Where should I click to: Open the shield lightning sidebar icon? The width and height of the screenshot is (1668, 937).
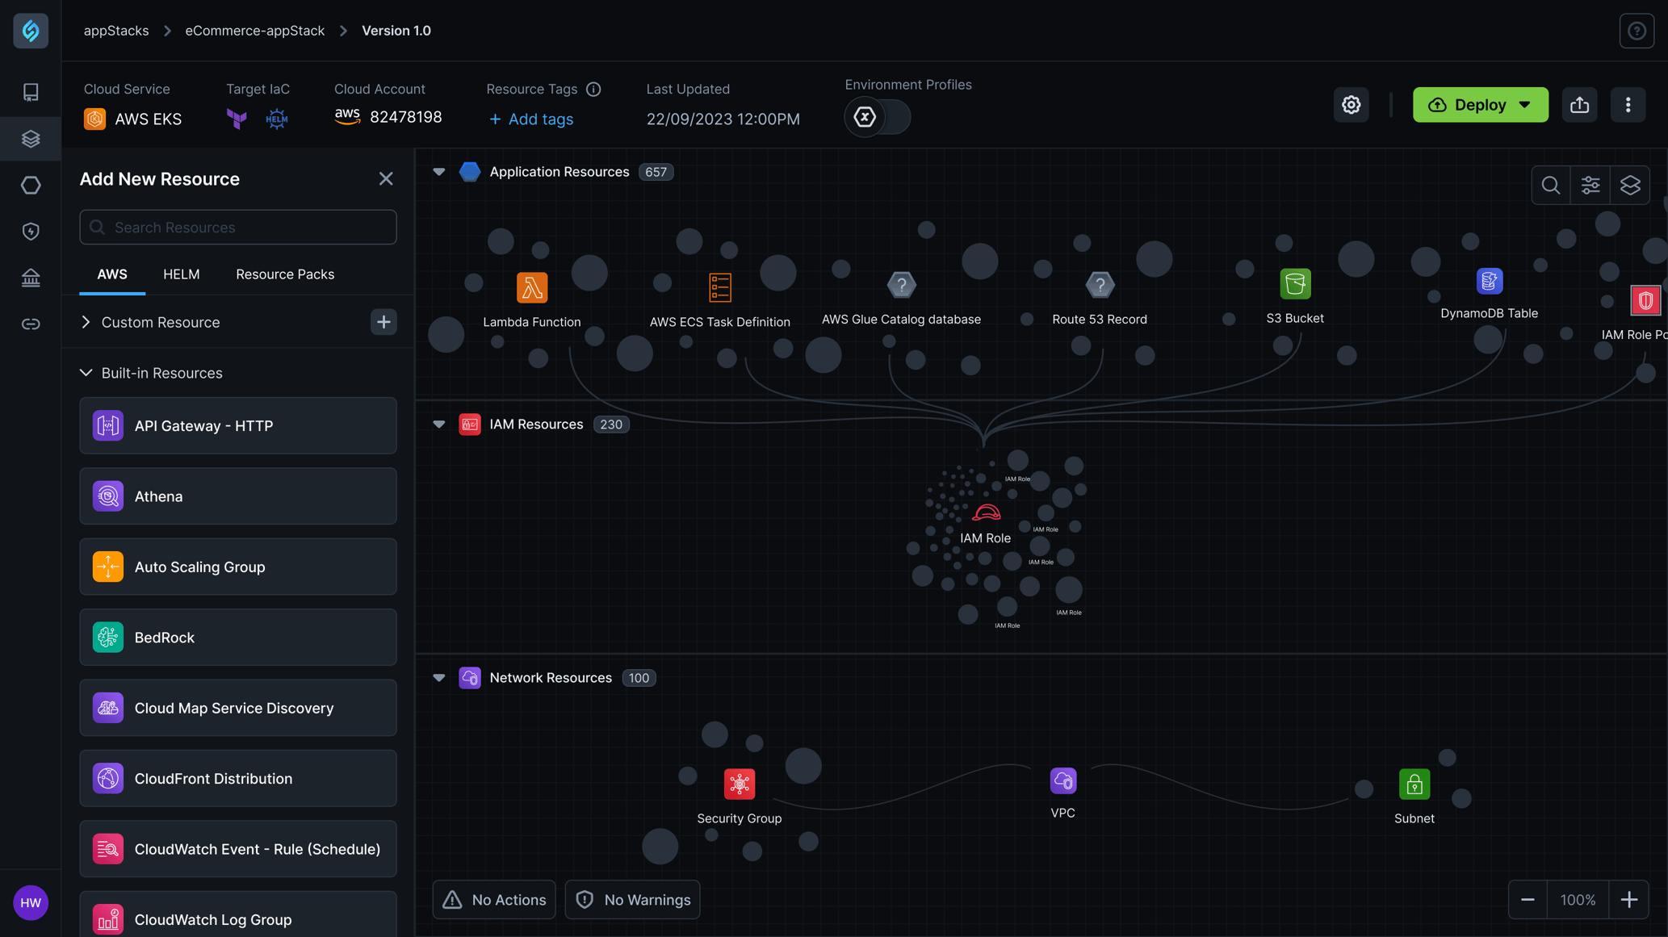[31, 232]
